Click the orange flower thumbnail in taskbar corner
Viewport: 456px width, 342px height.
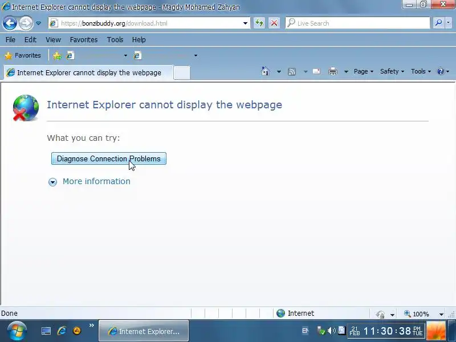coord(436,331)
